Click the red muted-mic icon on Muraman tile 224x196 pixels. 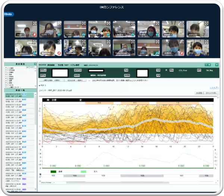(x=59, y=53)
